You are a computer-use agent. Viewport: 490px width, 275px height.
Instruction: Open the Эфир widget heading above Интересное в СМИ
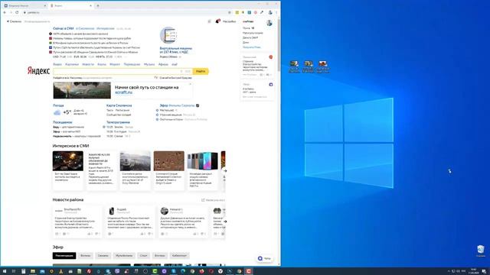coord(164,105)
